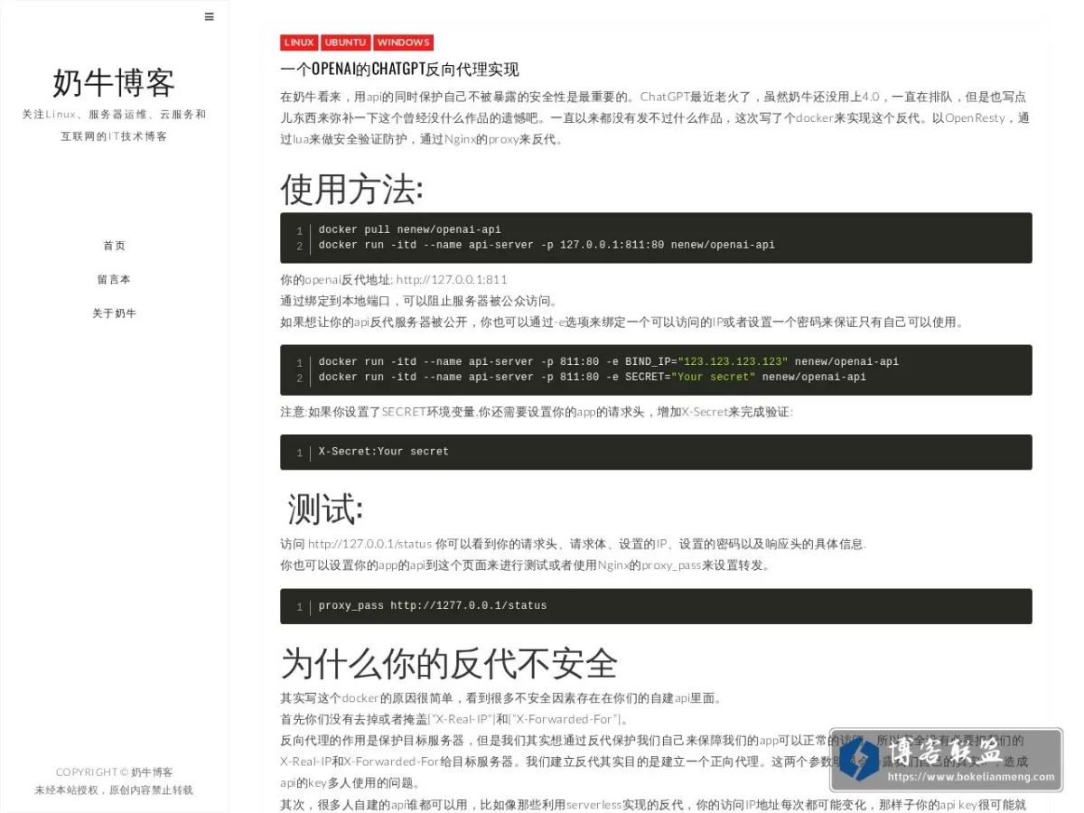Open the post title 一个OPENAI的CHATGPT反向代理实现
The height and width of the screenshot is (813, 1084).
coord(399,70)
